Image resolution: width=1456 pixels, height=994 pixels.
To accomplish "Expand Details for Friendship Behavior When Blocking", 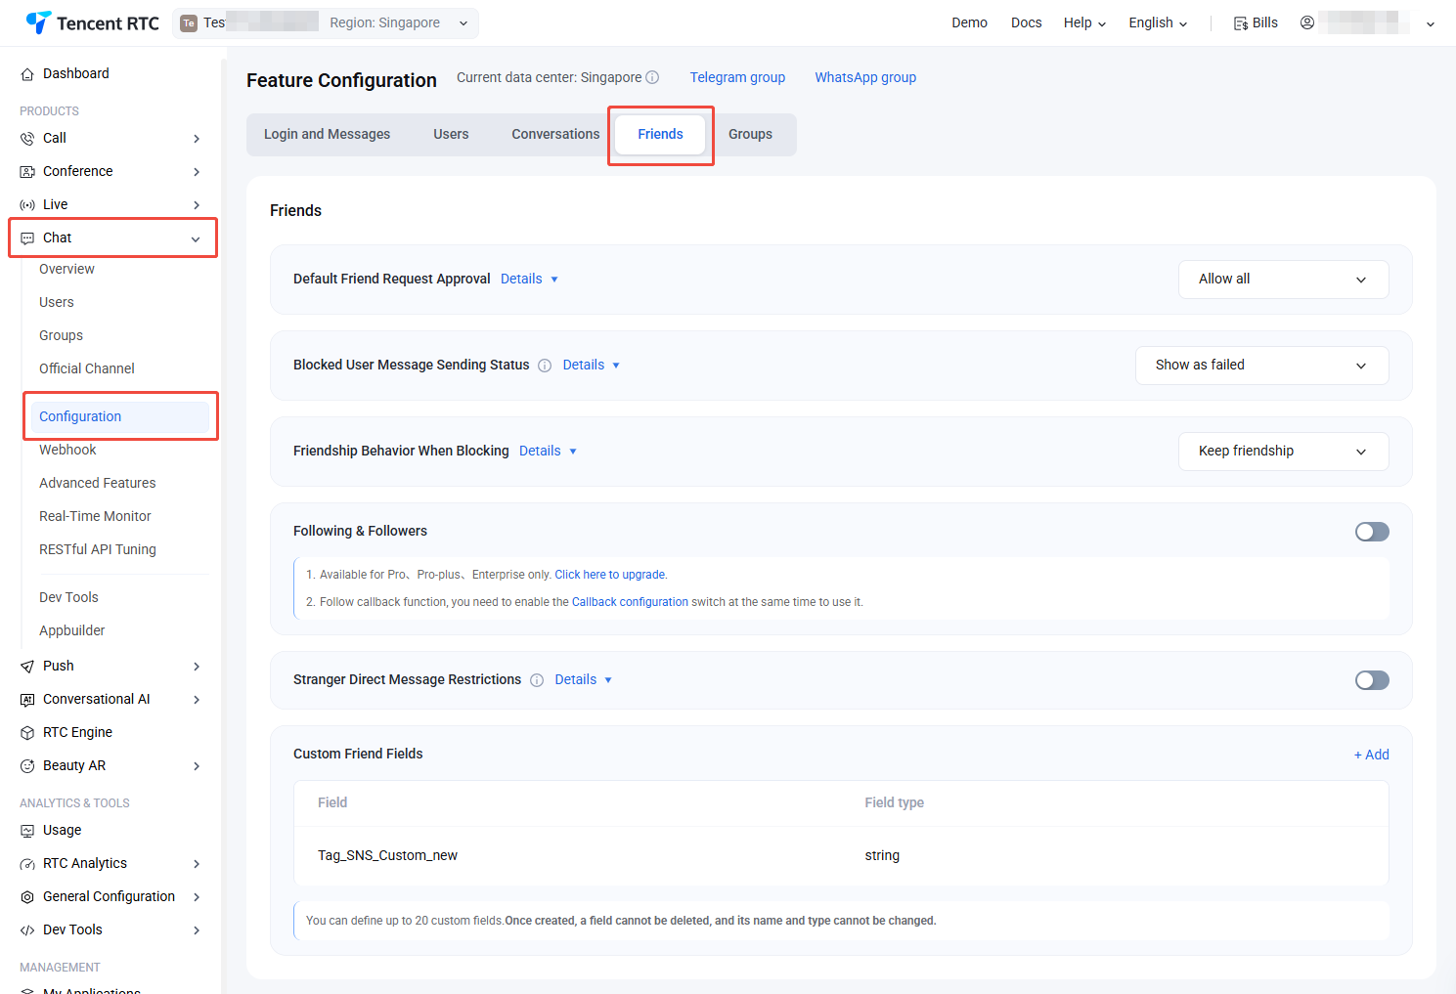I will coord(548,452).
